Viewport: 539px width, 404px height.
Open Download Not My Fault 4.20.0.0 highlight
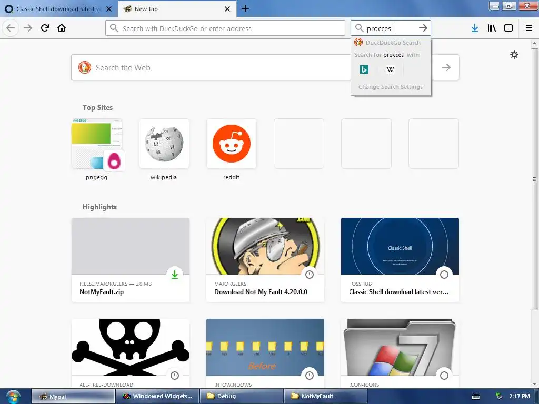pos(265,260)
